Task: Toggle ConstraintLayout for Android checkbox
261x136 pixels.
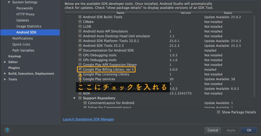Action: 85,103
